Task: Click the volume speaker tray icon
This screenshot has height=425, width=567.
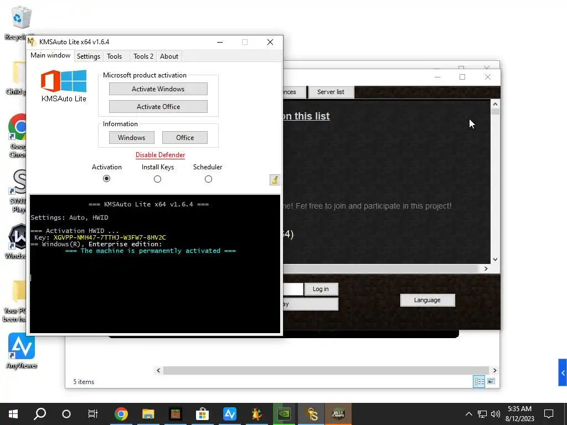Action: point(496,414)
